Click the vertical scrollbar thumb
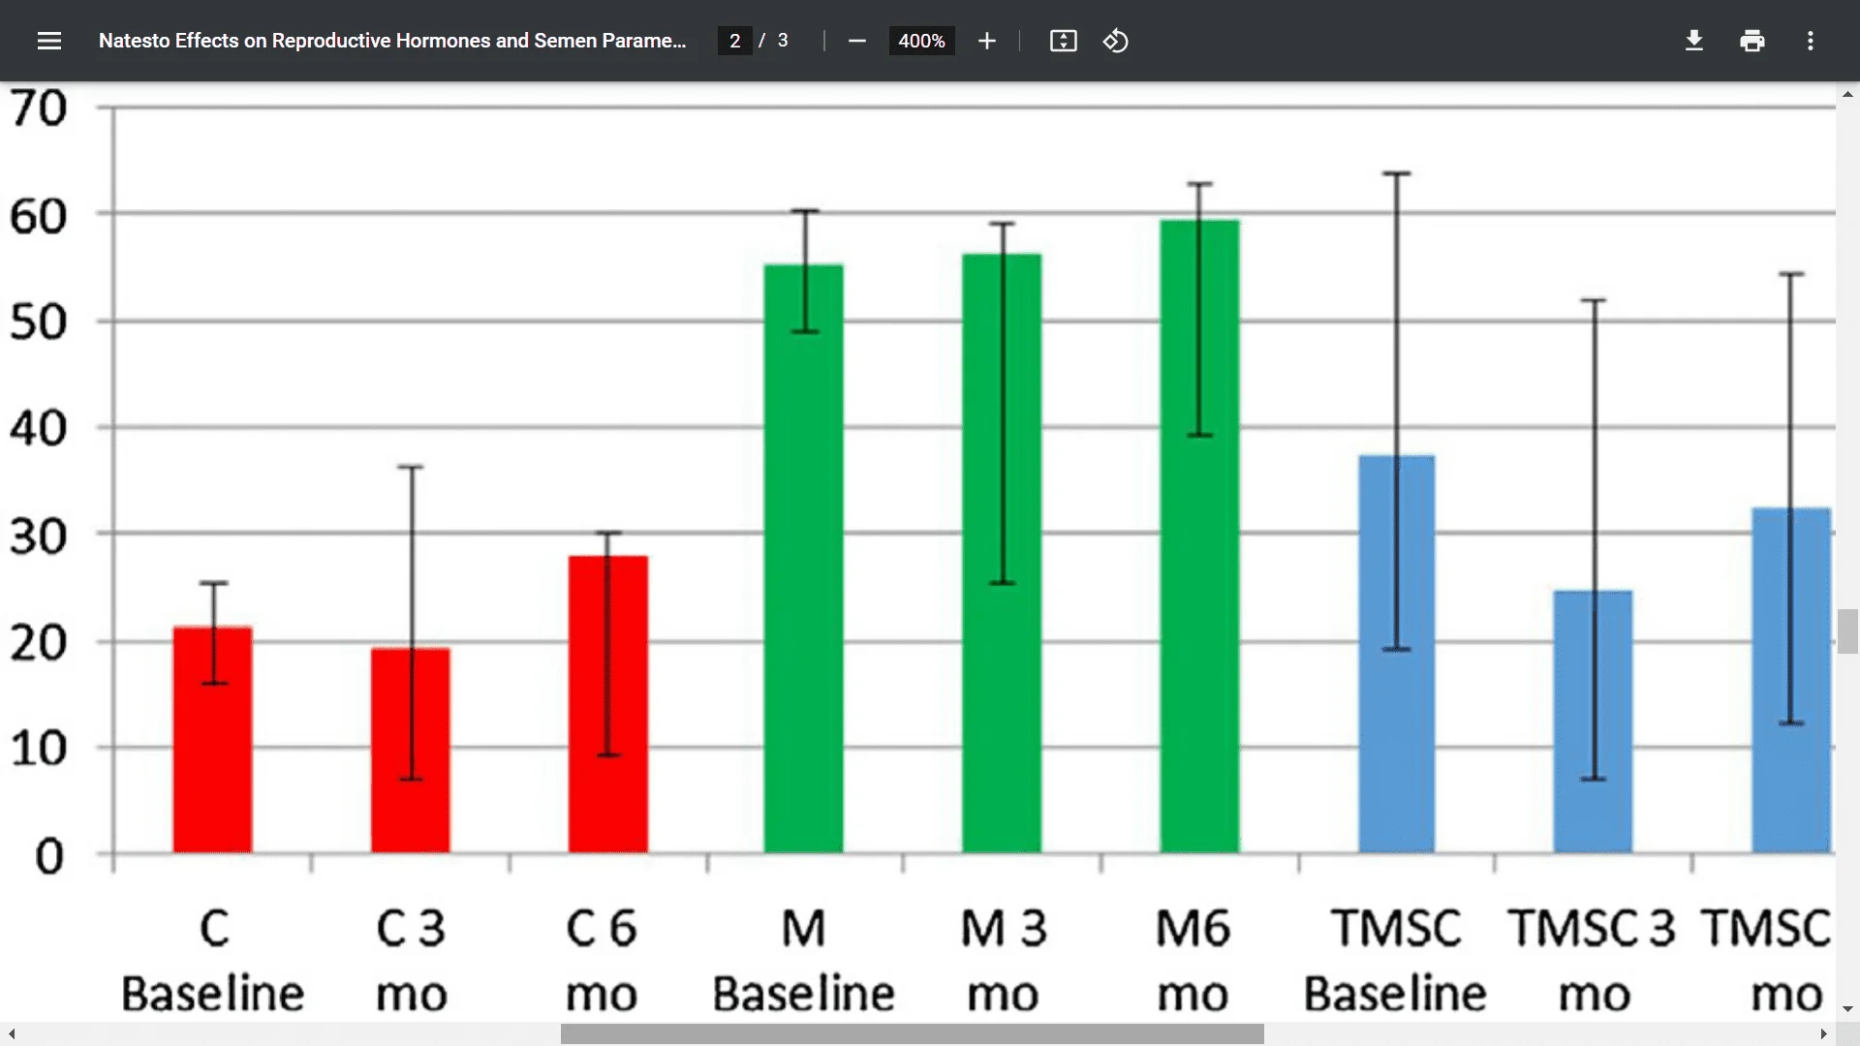The image size is (1860, 1046). (1847, 631)
